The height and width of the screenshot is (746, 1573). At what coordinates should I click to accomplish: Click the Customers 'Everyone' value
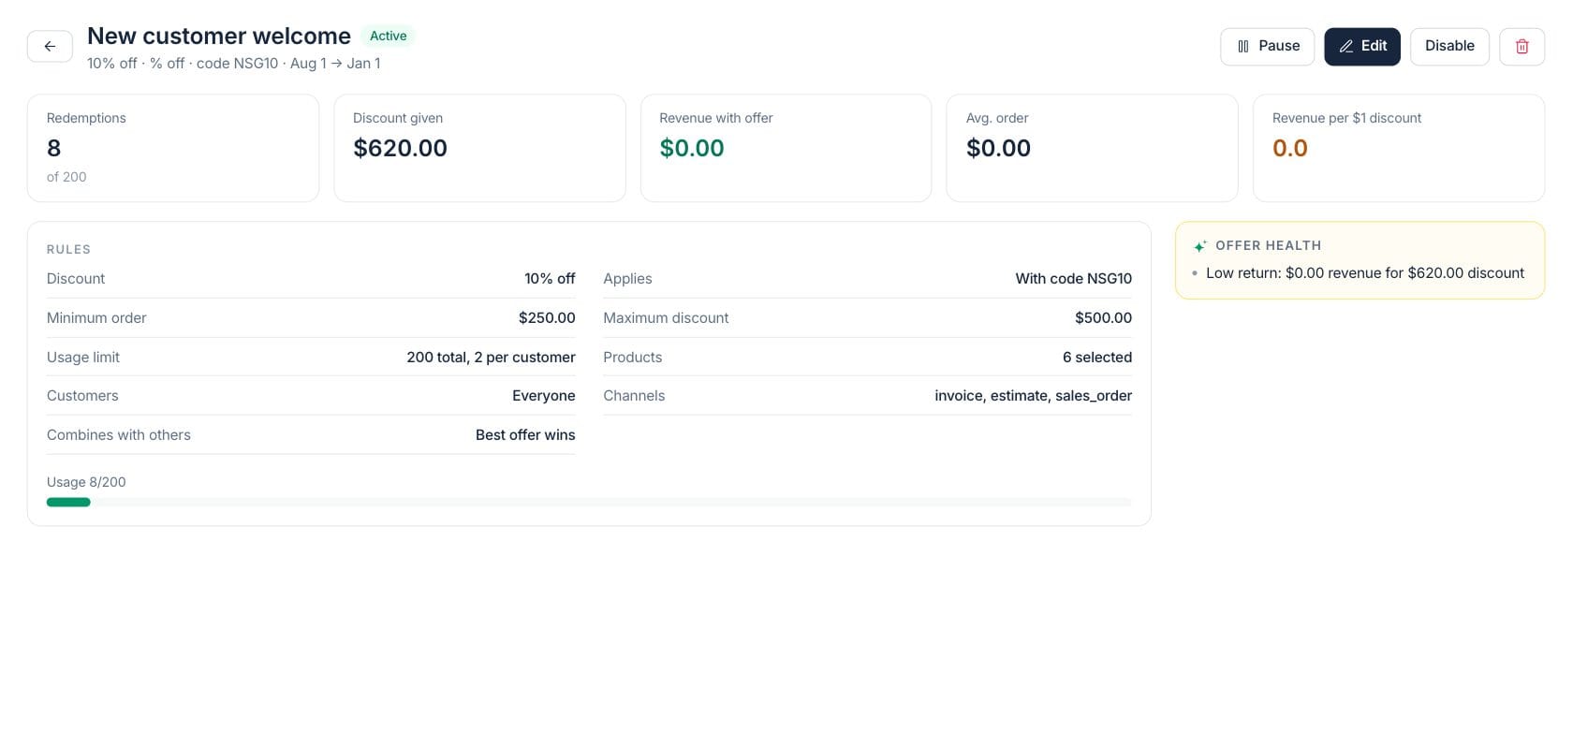coord(544,396)
